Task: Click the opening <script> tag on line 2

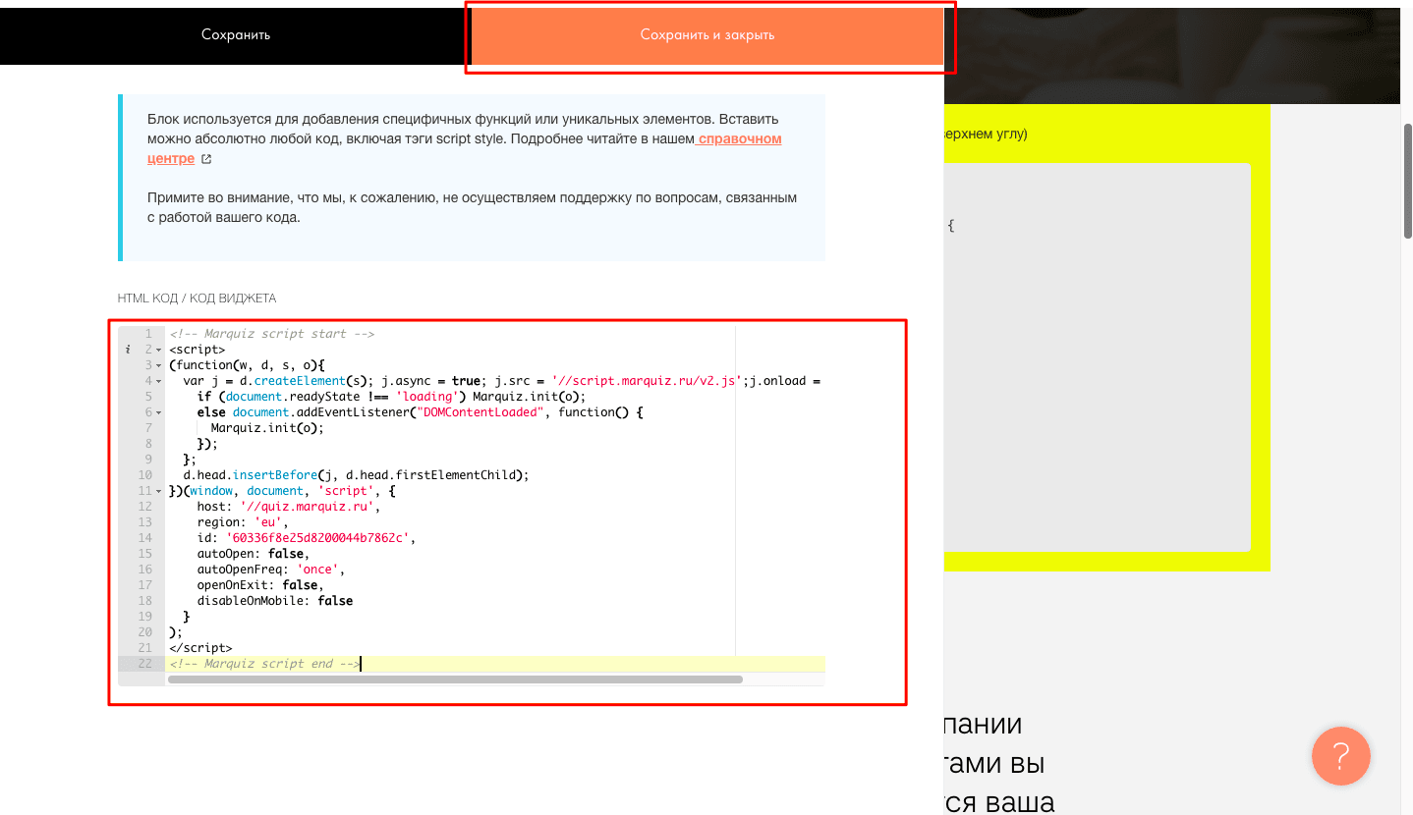Action: tap(198, 350)
